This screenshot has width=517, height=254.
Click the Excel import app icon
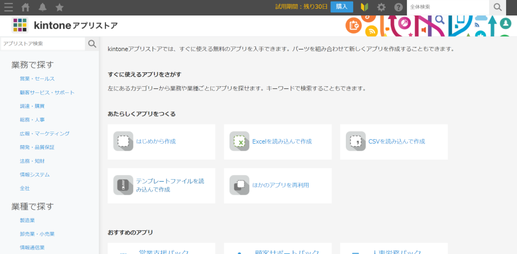coord(239,141)
